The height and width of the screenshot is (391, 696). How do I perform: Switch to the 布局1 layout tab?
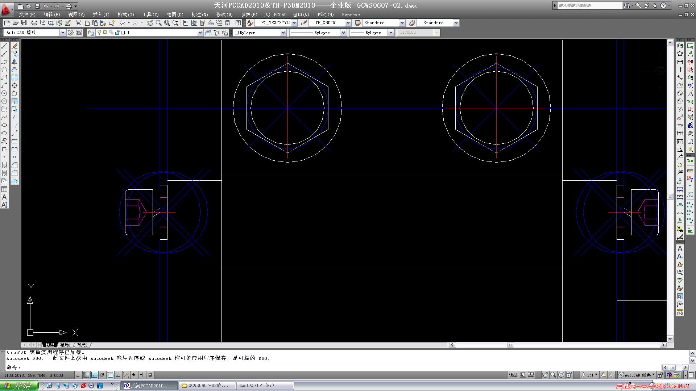click(65, 345)
